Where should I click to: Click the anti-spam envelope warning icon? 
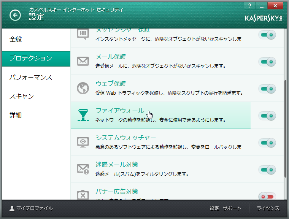[x=83, y=169]
